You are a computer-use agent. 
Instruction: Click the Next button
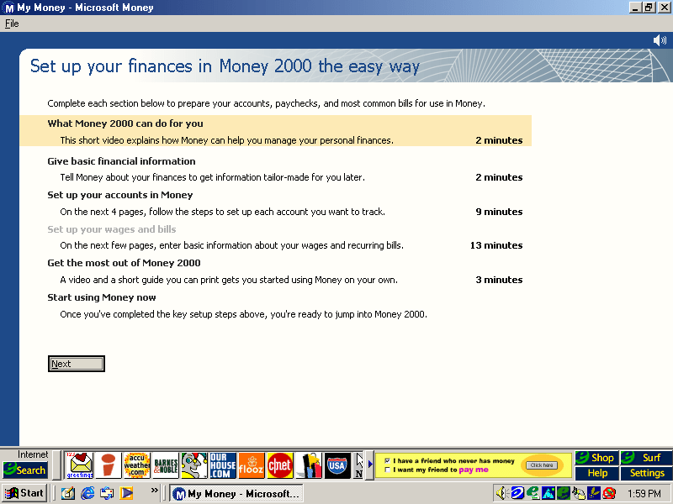76,364
